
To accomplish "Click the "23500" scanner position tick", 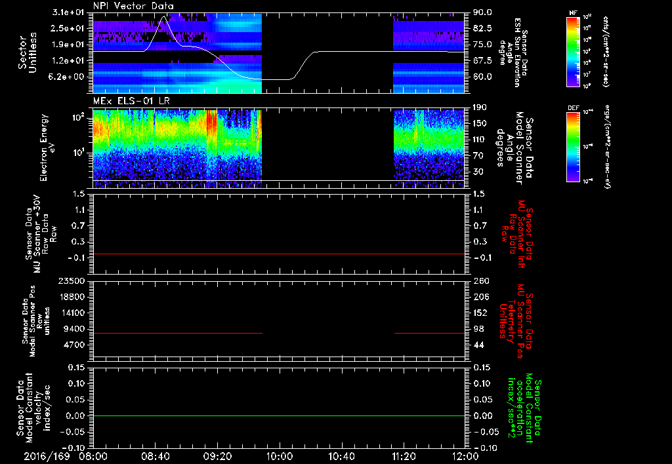I will (72, 281).
